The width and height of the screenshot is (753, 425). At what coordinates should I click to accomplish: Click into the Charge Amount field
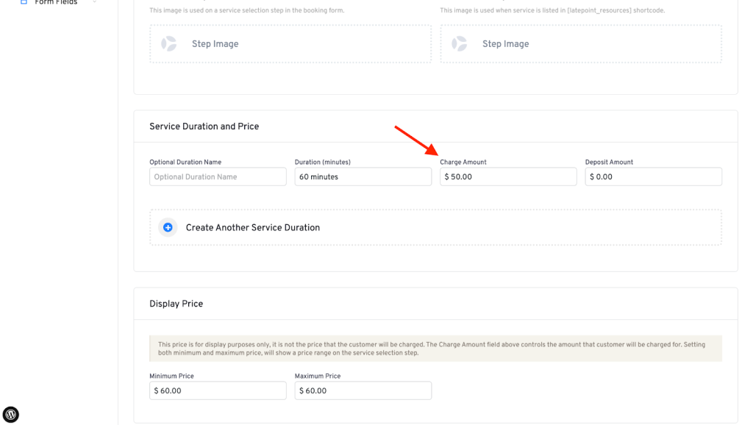pyautogui.click(x=508, y=177)
